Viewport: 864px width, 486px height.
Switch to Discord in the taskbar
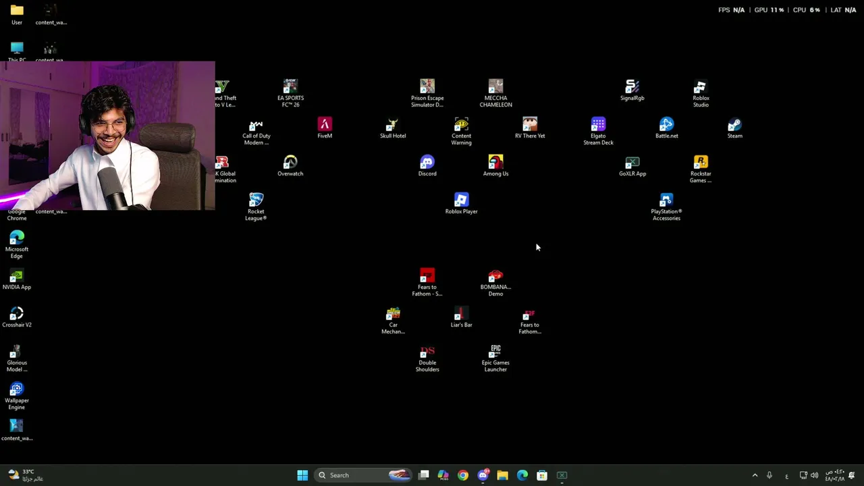[483, 475]
